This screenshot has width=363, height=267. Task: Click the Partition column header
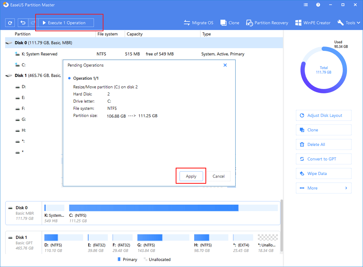click(23, 34)
